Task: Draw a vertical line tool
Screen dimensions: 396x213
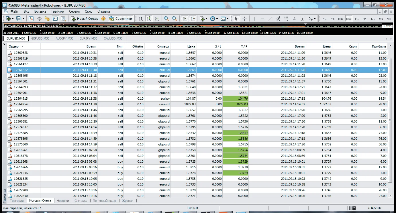Action: [254, 19]
